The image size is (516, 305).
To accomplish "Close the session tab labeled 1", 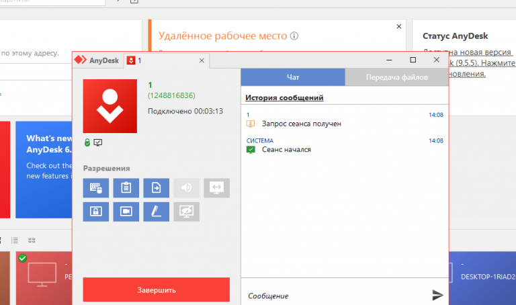I will click(x=202, y=60).
